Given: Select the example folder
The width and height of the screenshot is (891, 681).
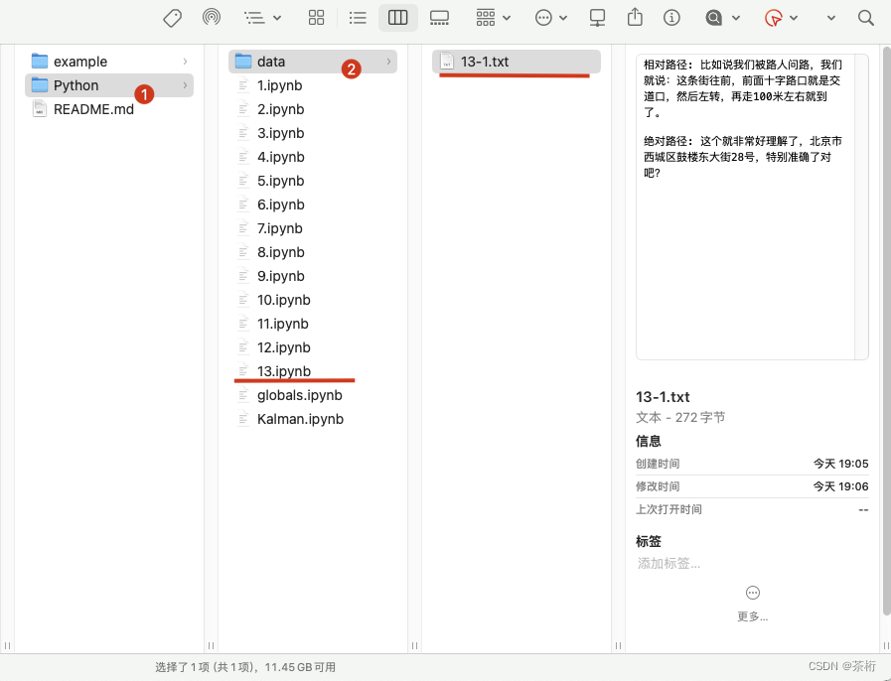Looking at the screenshot, I should pos(109,62).
